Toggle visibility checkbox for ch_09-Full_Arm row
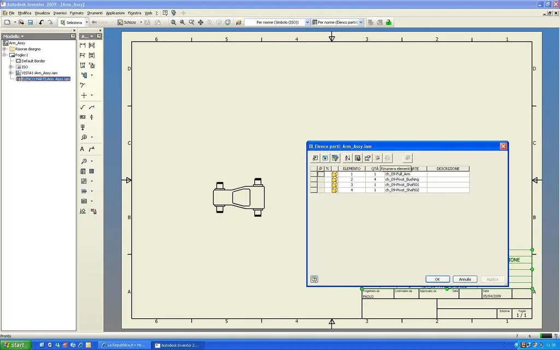 320,174
